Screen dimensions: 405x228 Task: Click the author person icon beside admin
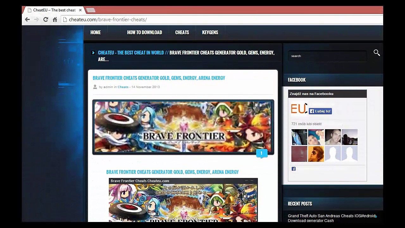pyautogui.click(x=95, y=87)
